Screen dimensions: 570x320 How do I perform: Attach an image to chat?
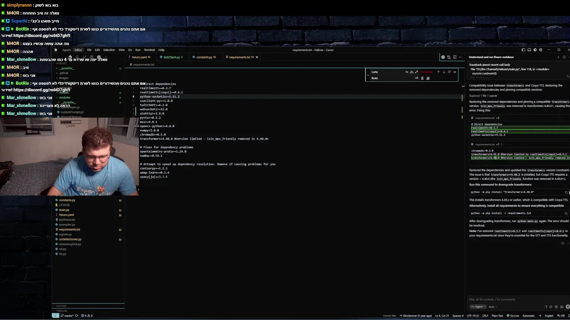562,307
